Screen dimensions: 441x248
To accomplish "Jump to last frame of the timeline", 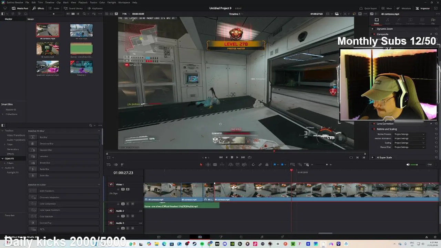I will pos(243,157).
